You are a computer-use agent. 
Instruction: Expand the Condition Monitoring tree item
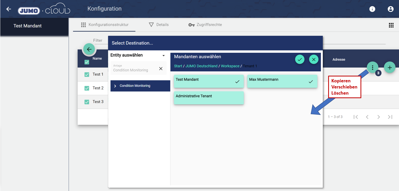point(115,86)
